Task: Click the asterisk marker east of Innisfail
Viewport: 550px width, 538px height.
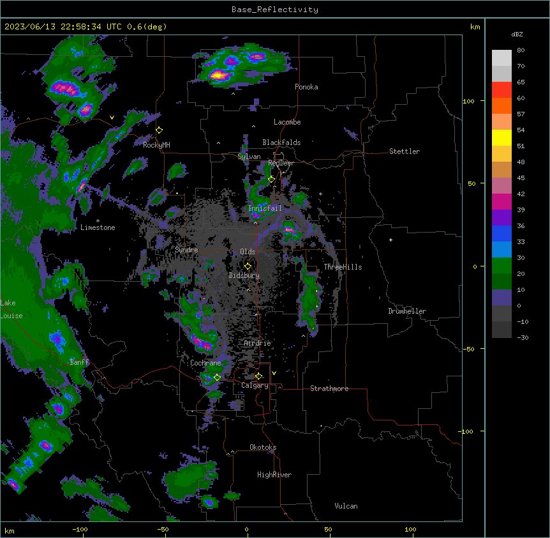Action: tap(320, 194)
